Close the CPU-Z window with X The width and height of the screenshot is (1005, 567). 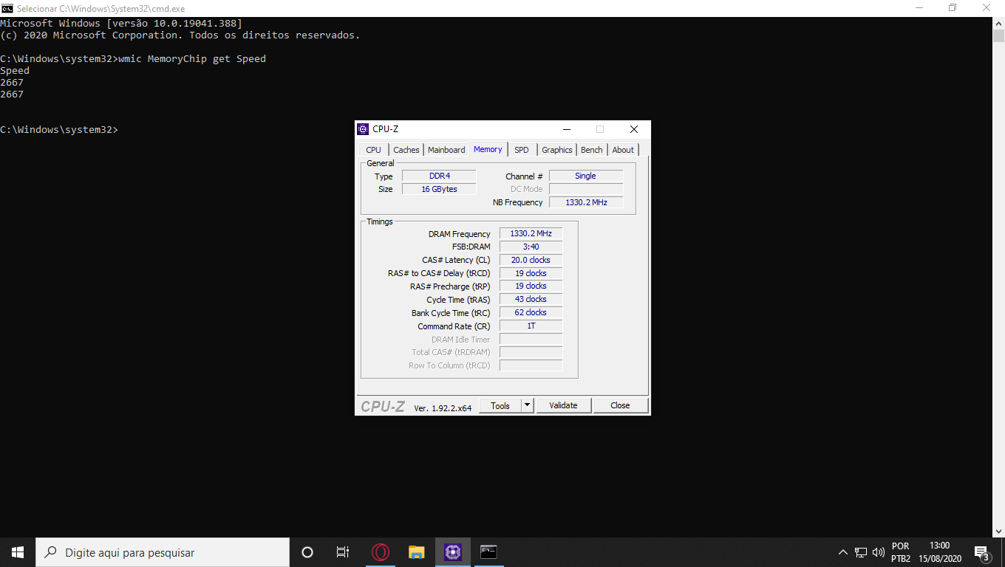pyautogui.click(x=633, y=129)
